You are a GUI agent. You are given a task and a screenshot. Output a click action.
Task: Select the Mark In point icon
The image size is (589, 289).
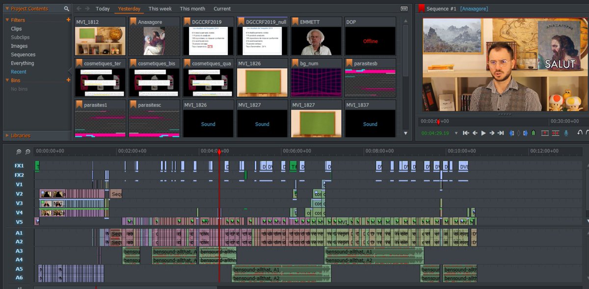tap(511, 132)
